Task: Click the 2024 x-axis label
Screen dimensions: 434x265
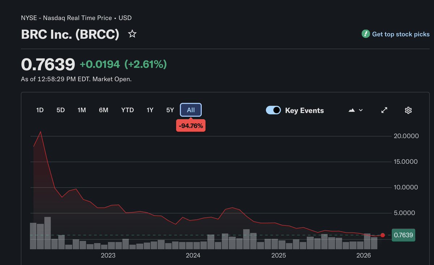Action: coord(193,256)
